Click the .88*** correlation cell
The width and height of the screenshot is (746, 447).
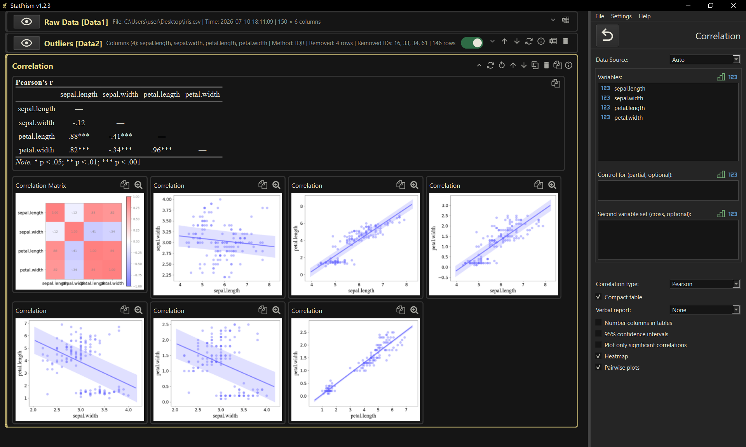[79, 136]
